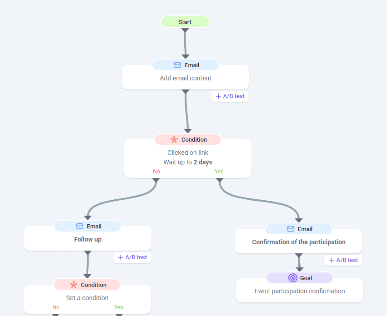Click the No branch label under Set a condition
The width and height of the screenshot is (387, 316).
tap(56, 307)
